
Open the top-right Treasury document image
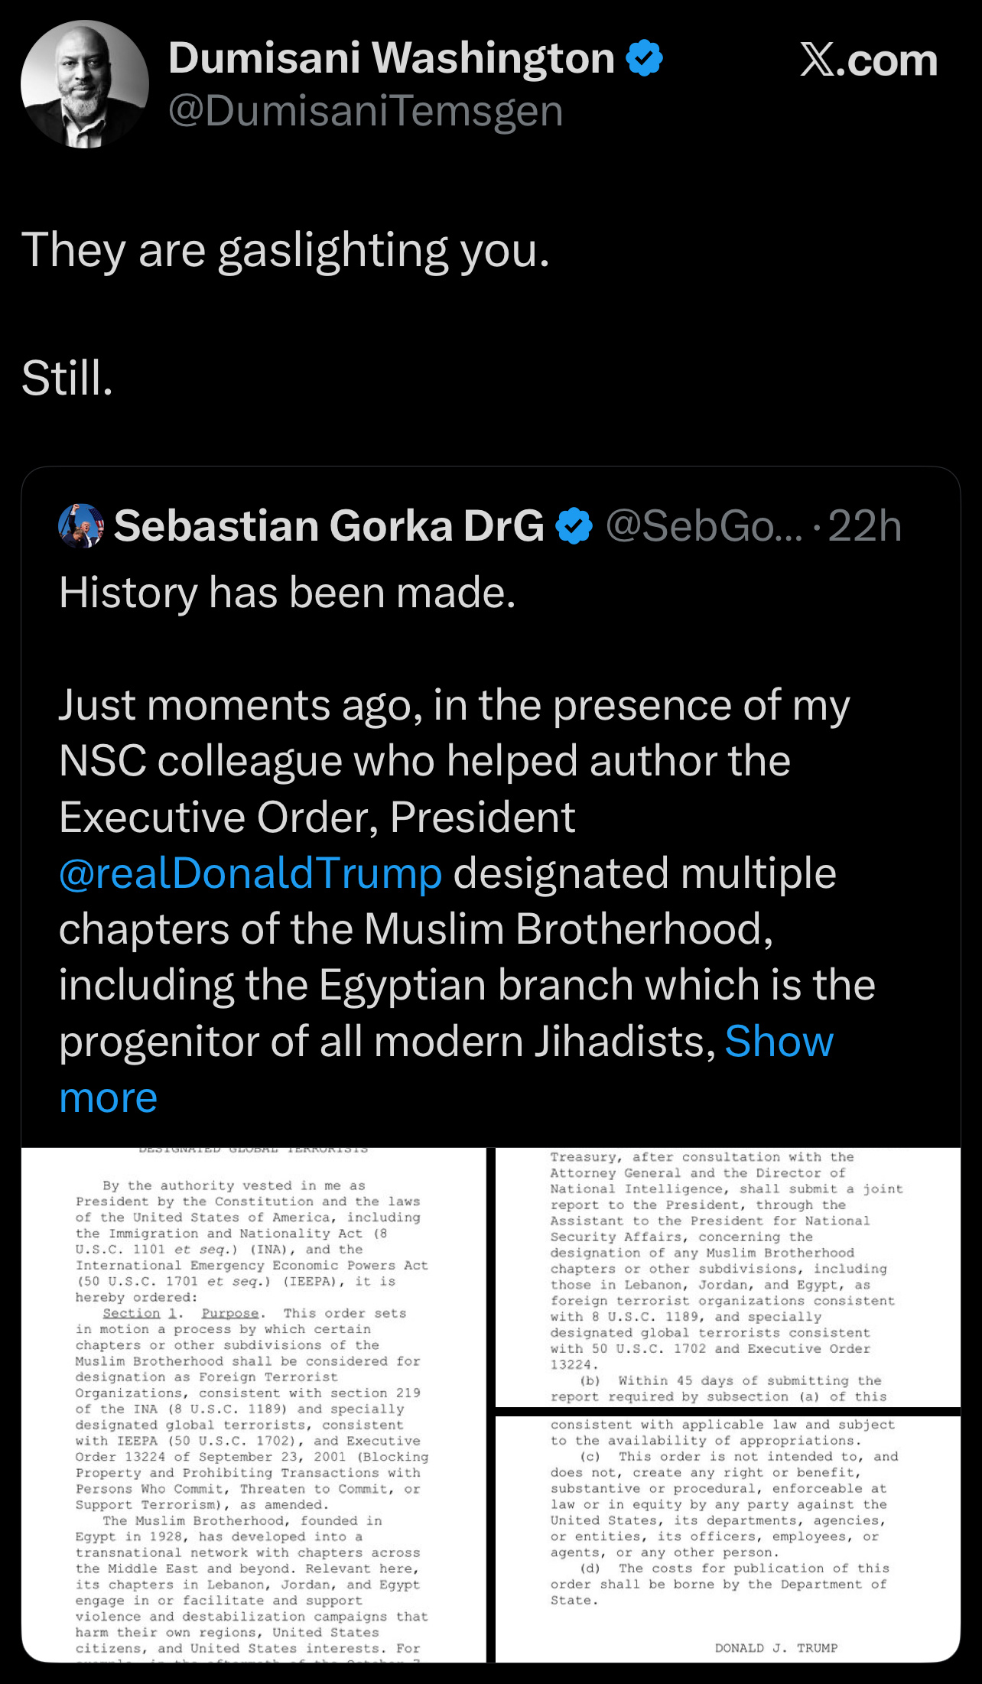pos(727,1276)
